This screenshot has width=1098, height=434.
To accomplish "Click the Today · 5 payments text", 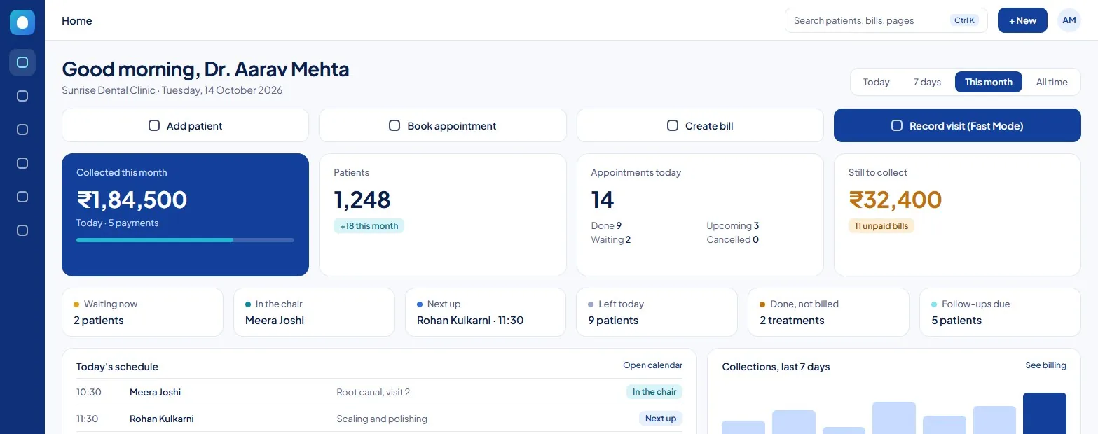I will pyautogui.click(x=117, y=223).
